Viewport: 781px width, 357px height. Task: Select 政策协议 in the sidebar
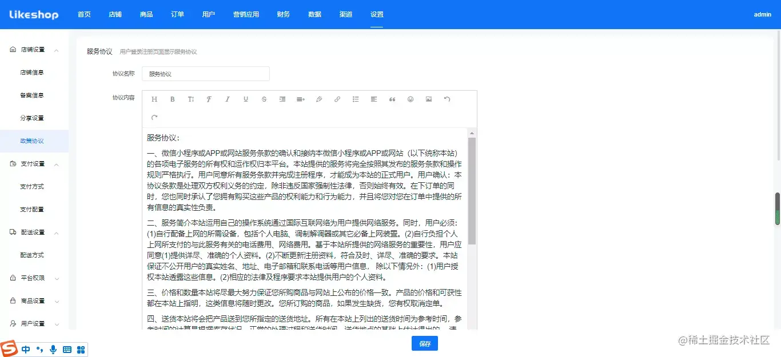point(34,141)
